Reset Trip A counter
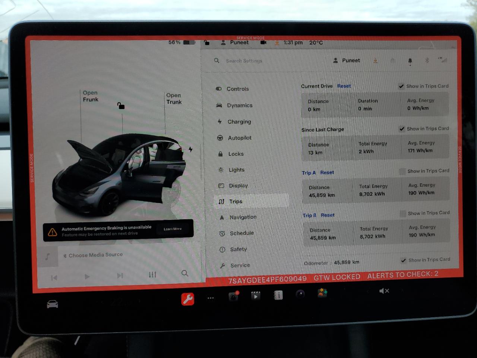The image size is (477, 358). click(327, 172)
